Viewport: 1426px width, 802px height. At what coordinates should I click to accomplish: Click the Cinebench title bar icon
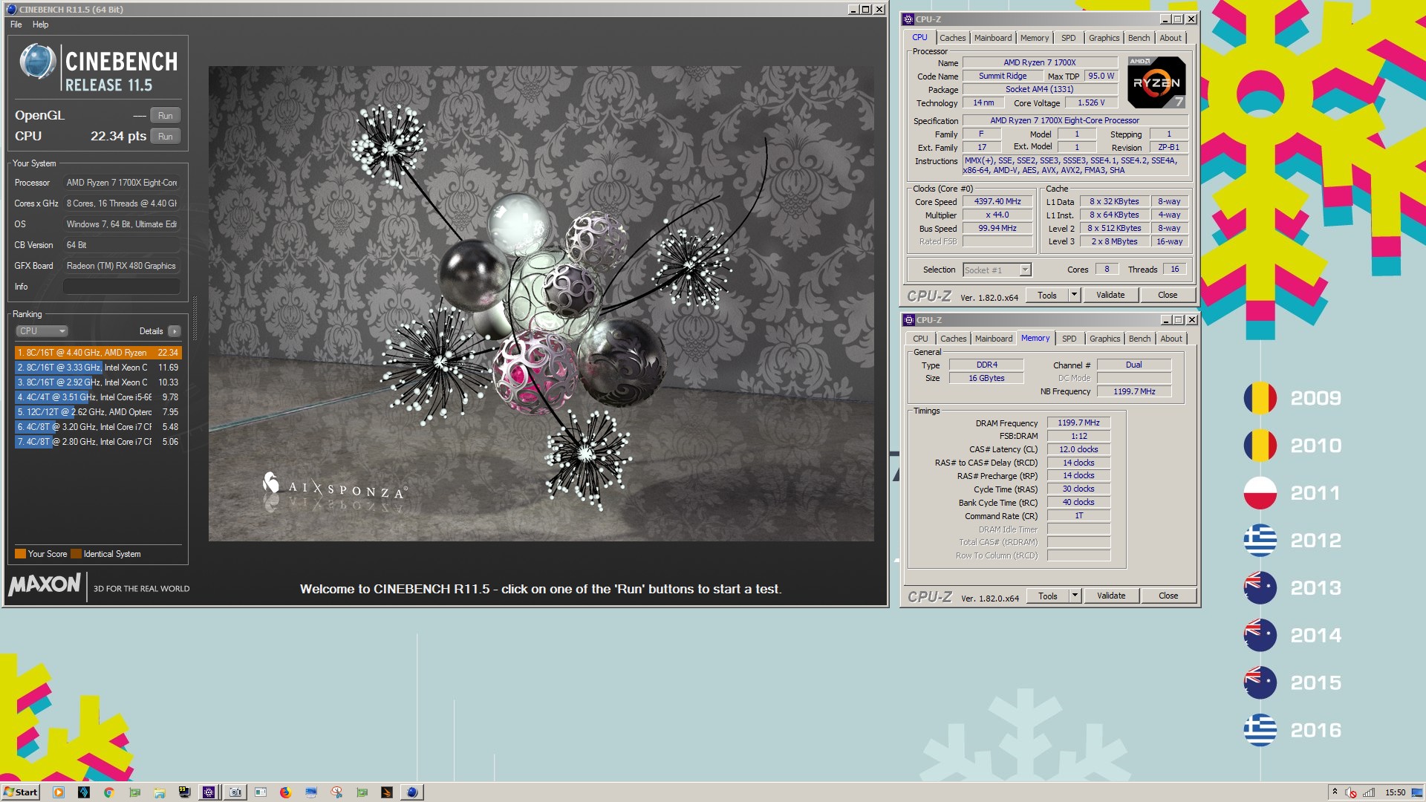point(11,10)
